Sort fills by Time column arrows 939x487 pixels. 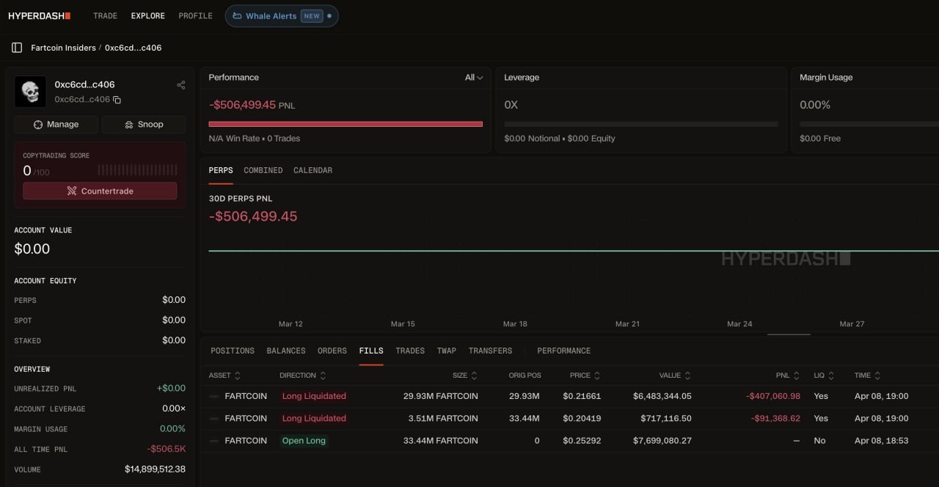pyautogui.click(x=877, y=376)
